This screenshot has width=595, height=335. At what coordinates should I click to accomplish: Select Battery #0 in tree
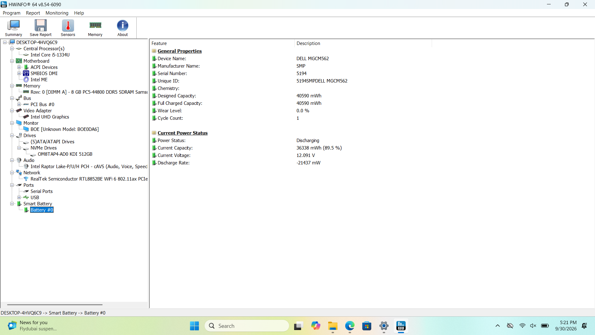point(42,210)
